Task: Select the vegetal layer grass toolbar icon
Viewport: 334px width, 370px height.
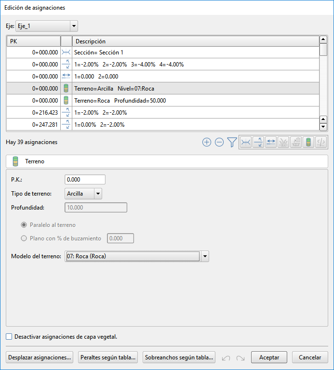Action: (x=283, y=142)
